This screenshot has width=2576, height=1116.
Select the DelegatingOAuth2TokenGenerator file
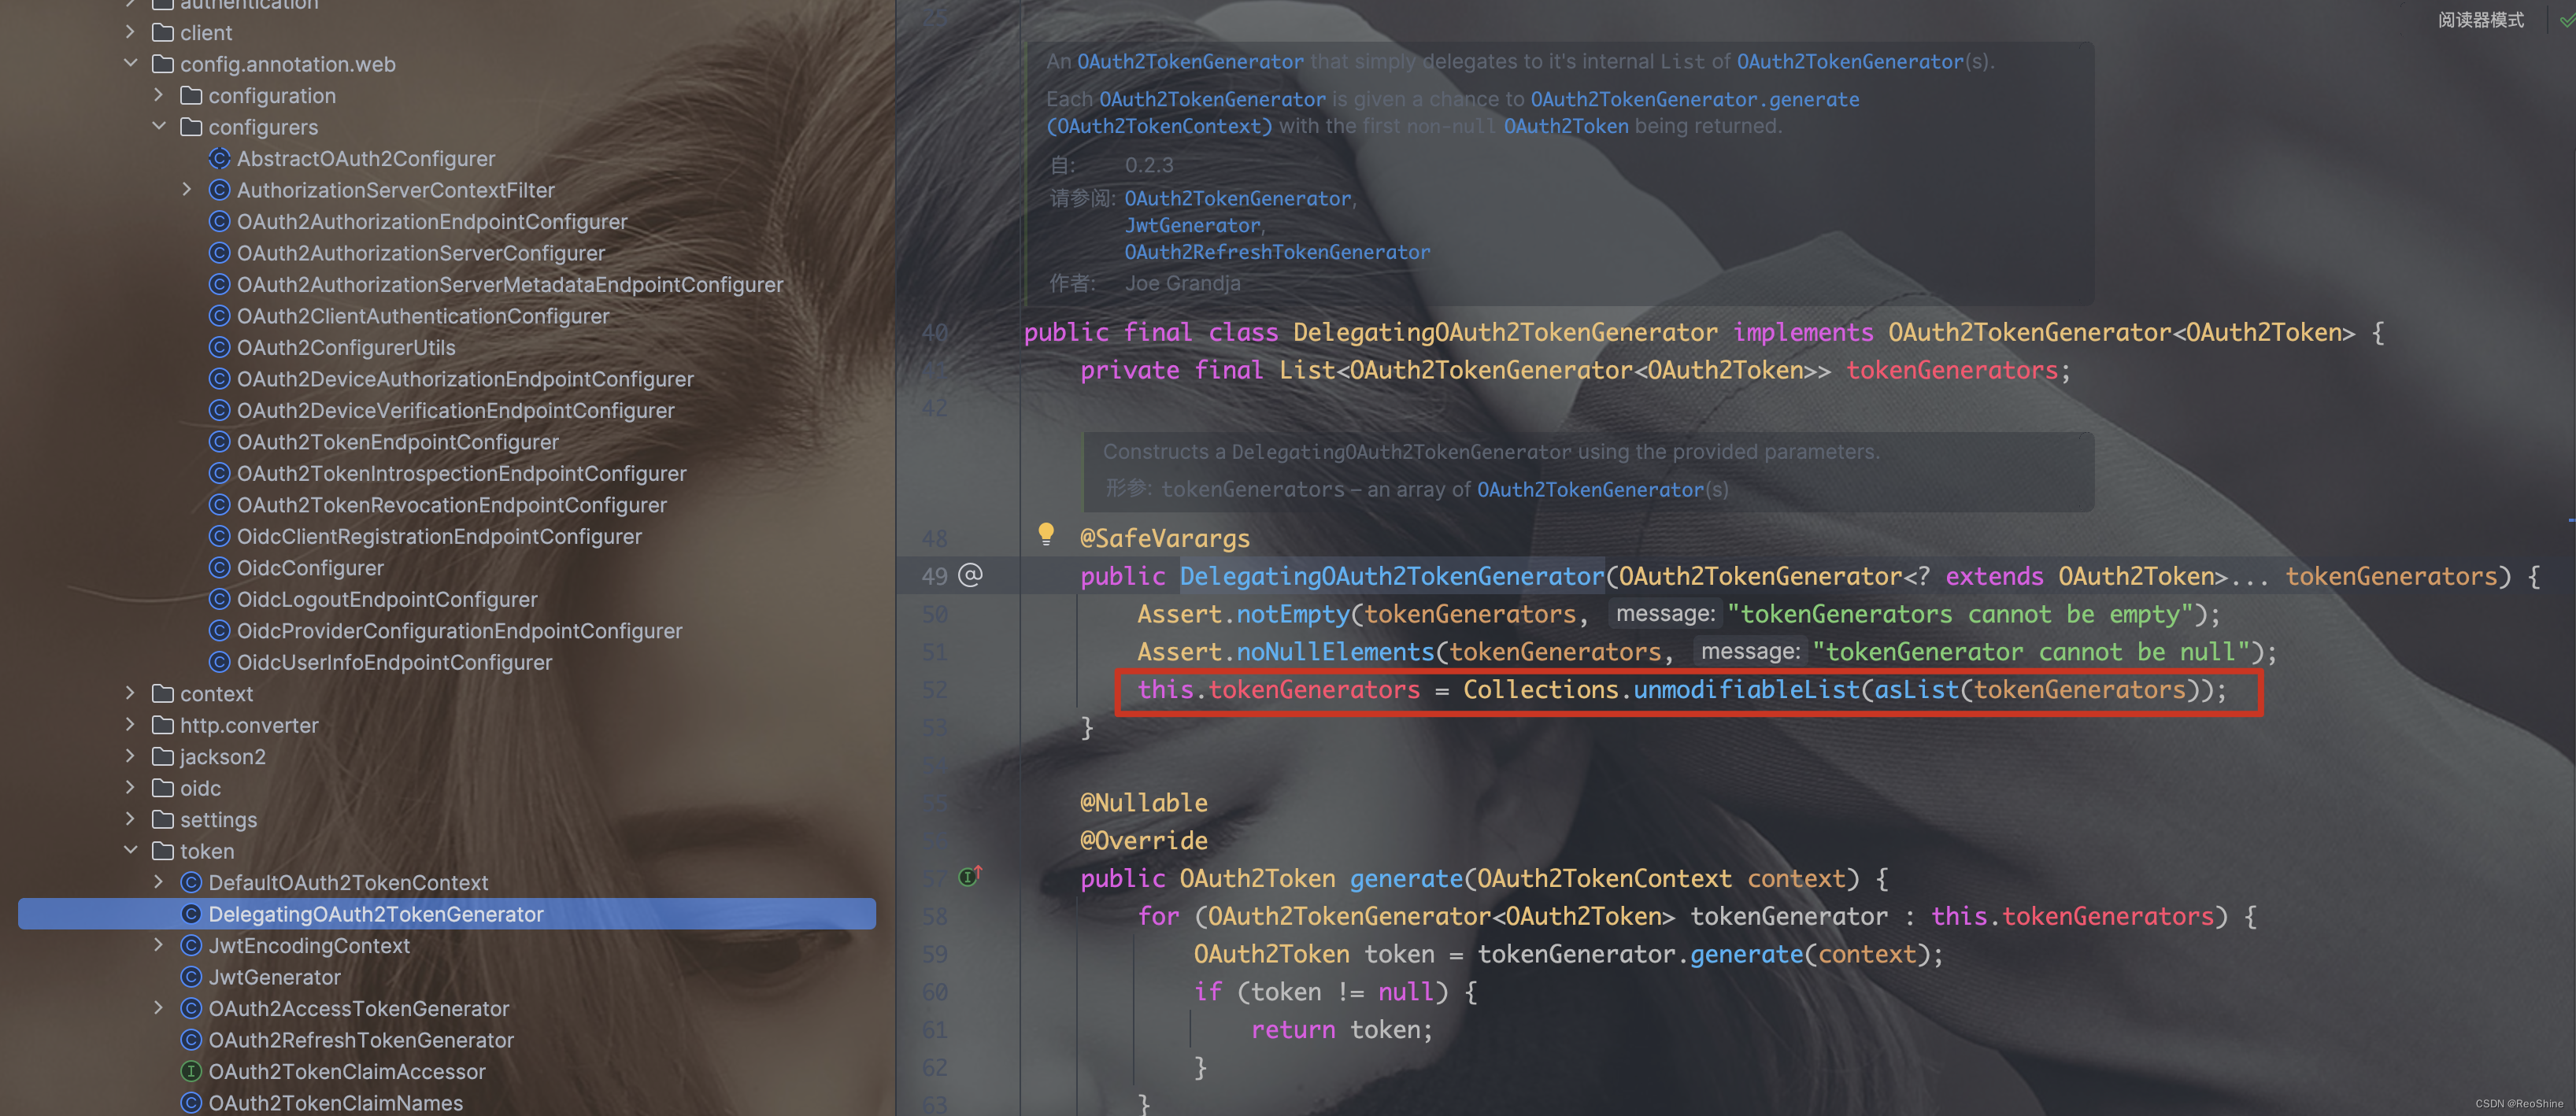click(375, 914)
